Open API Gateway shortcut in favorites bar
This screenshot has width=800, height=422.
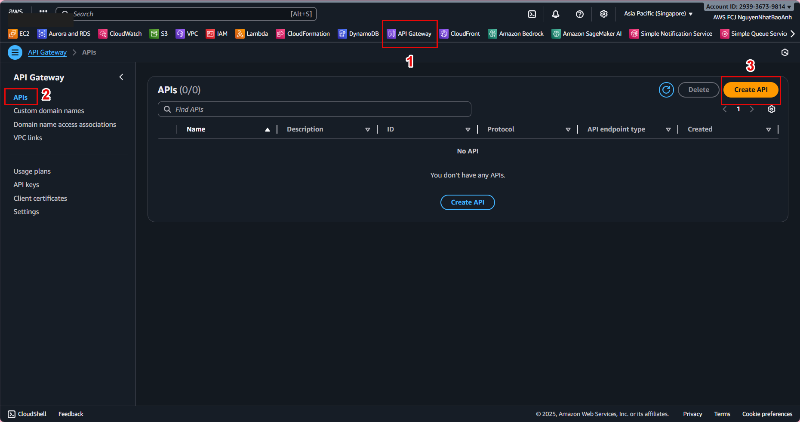coord(409,34)
